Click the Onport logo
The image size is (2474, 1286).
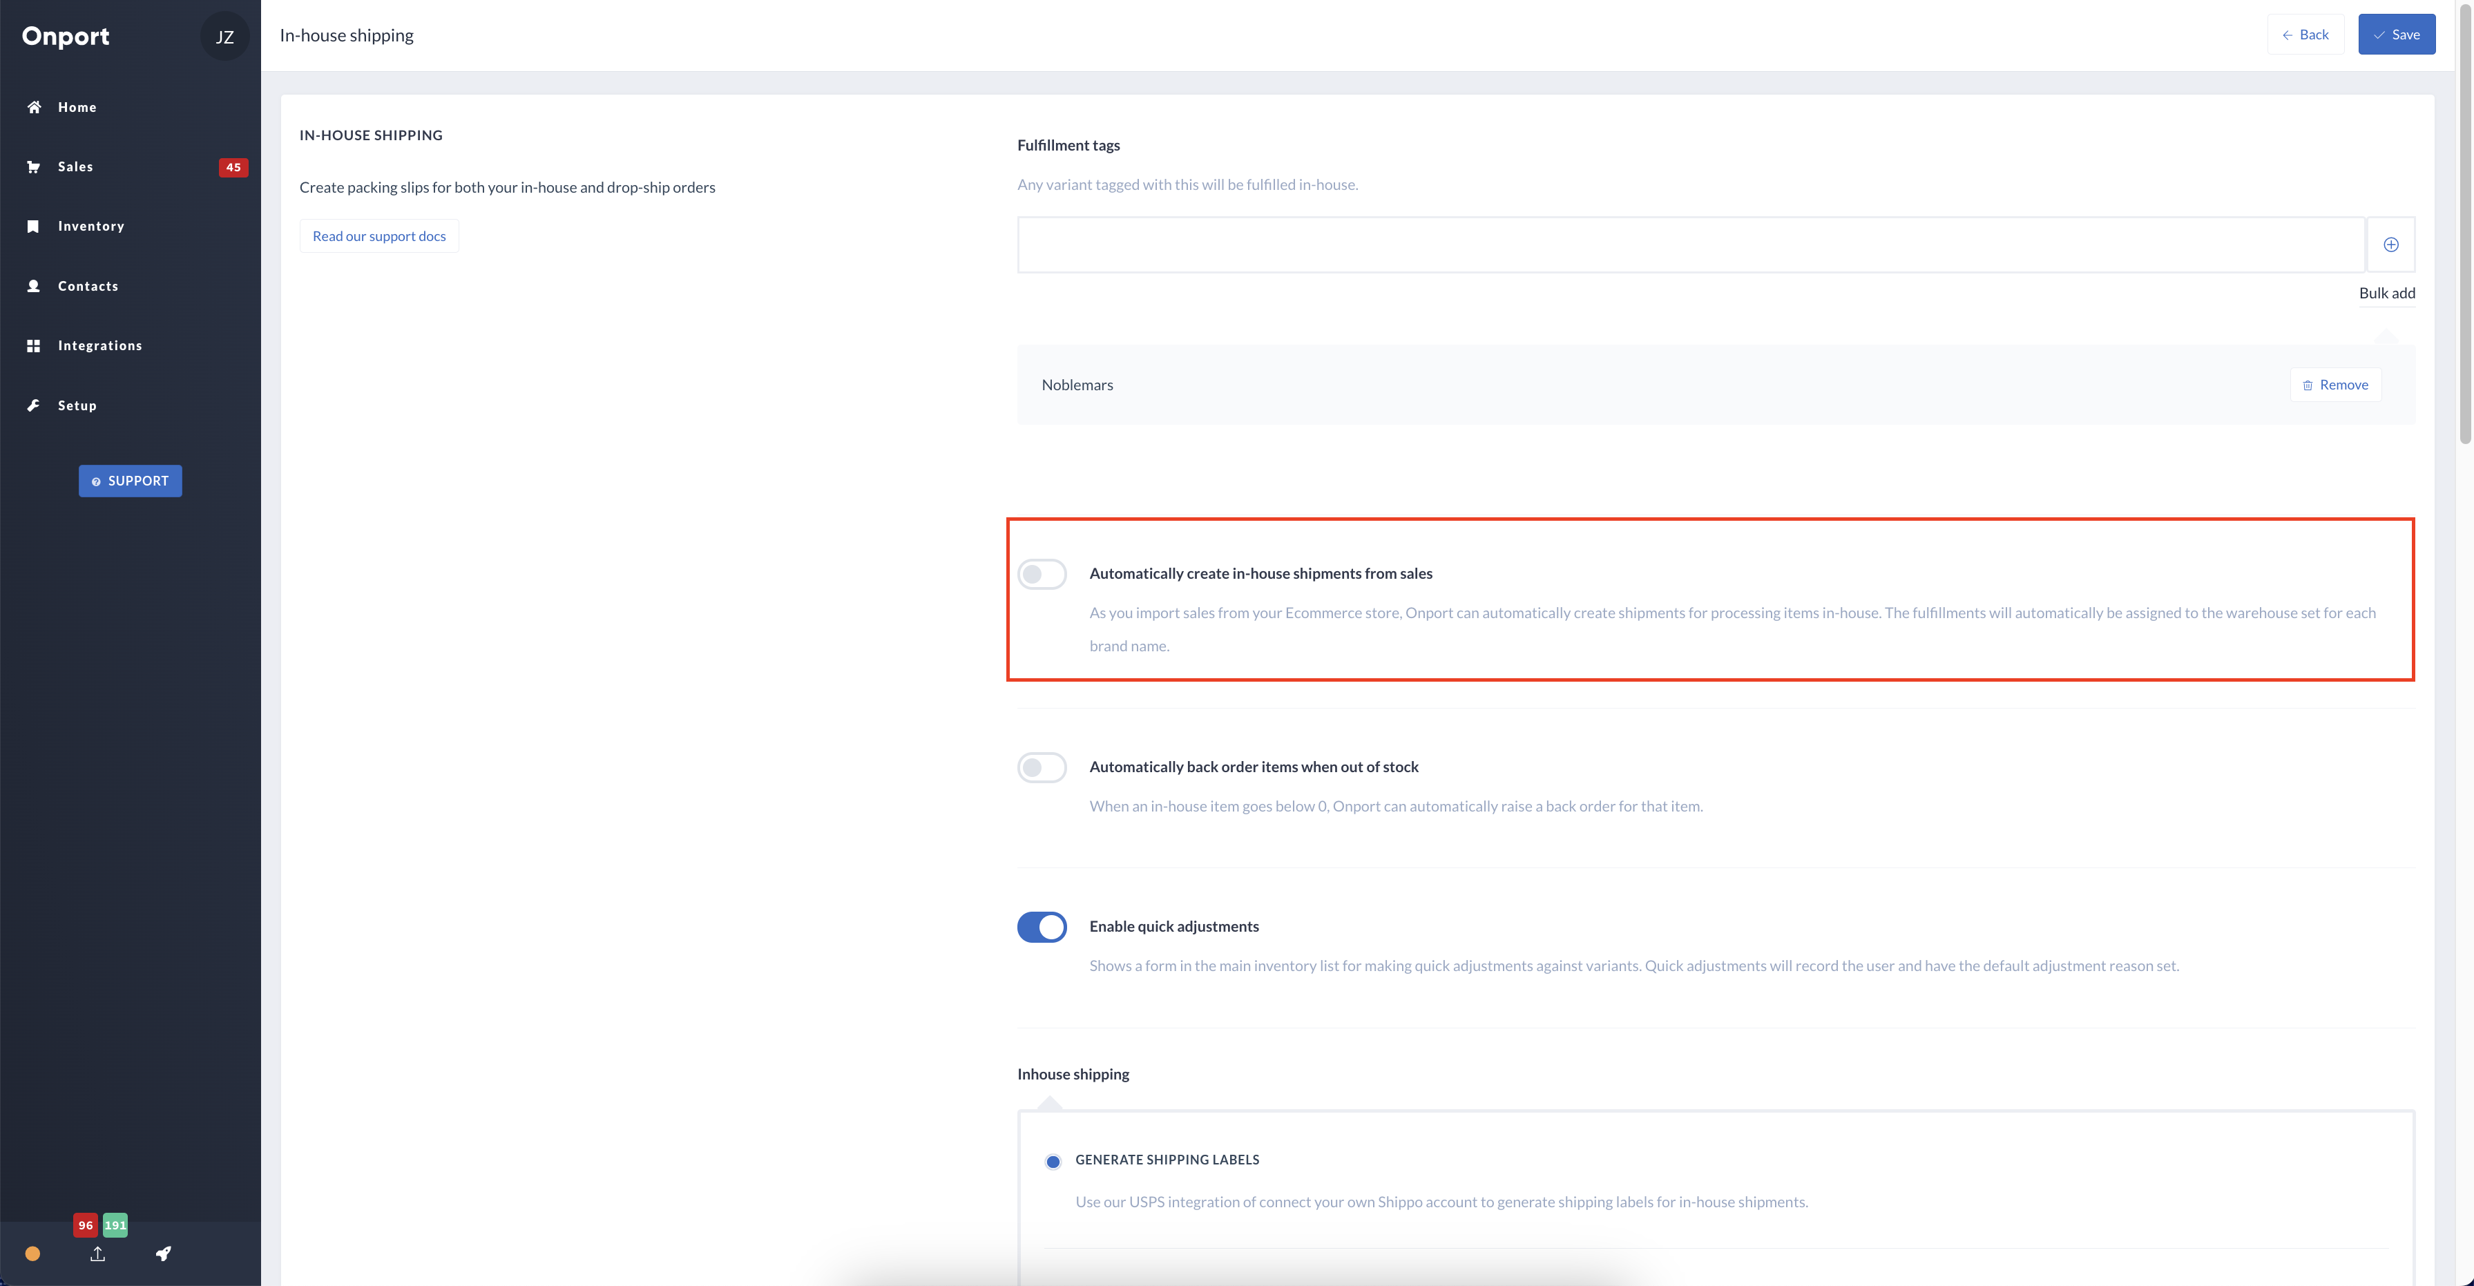pos(66,37)
